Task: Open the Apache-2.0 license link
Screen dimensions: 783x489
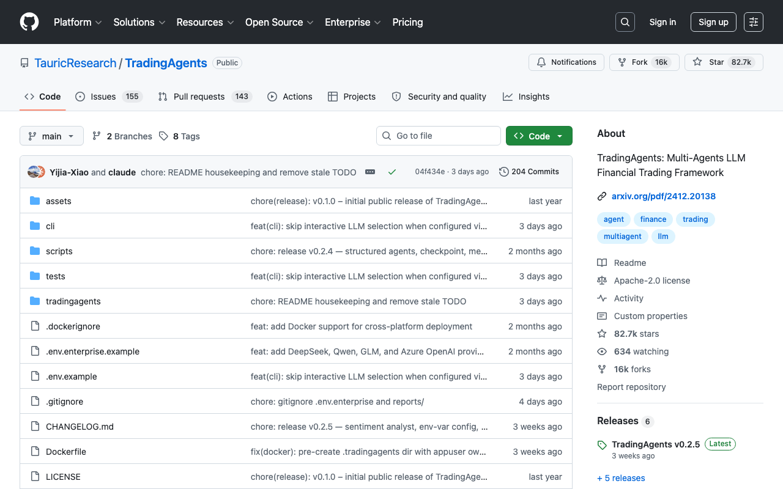Action: coord(644,281)
